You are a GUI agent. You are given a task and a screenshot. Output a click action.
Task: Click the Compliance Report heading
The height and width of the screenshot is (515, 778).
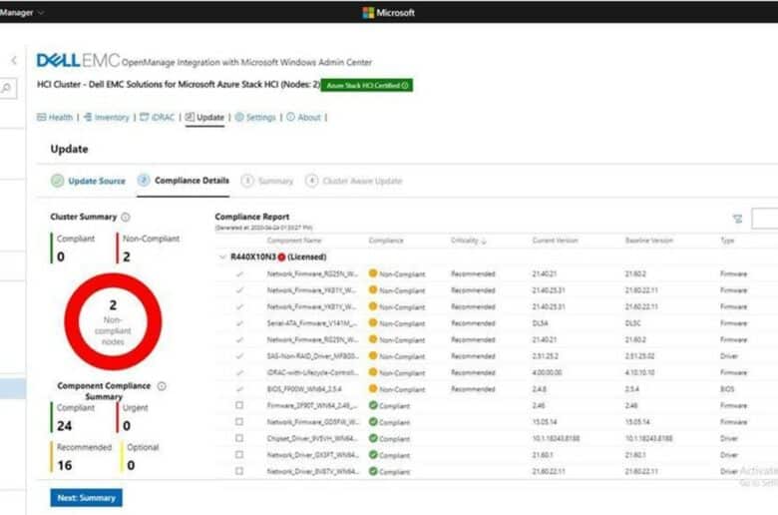tap(252, 217)
